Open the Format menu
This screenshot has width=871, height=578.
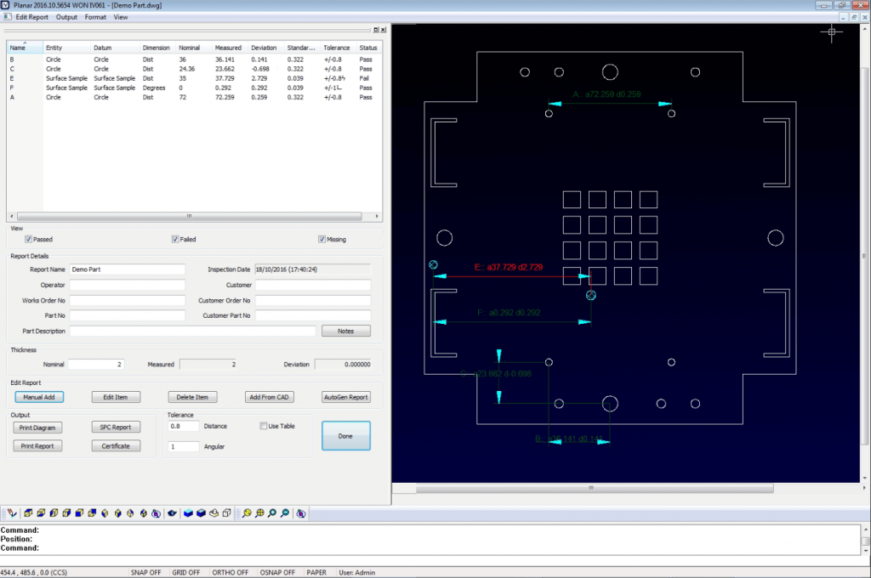tap(95, 17)
